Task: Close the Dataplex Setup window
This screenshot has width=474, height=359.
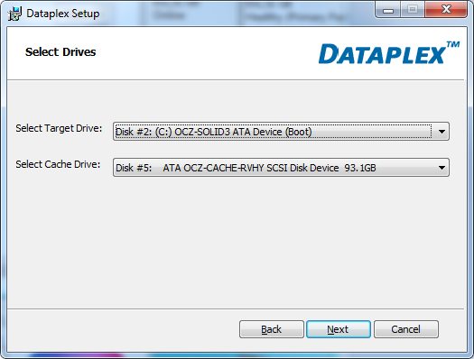Action: point(446,10)
